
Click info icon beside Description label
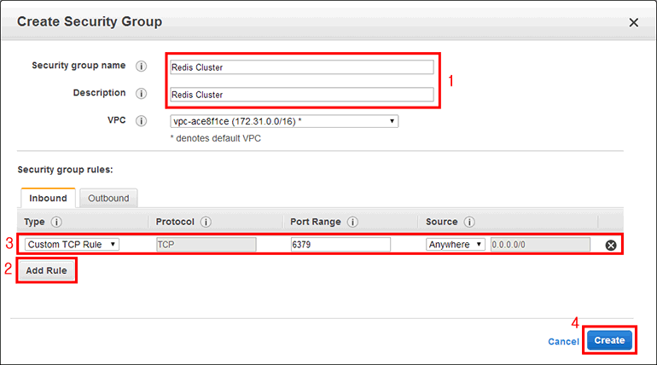point(142,94)
